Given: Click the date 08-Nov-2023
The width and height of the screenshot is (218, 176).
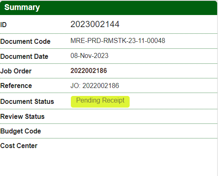Looking at the screenshot, I should 89,55.
